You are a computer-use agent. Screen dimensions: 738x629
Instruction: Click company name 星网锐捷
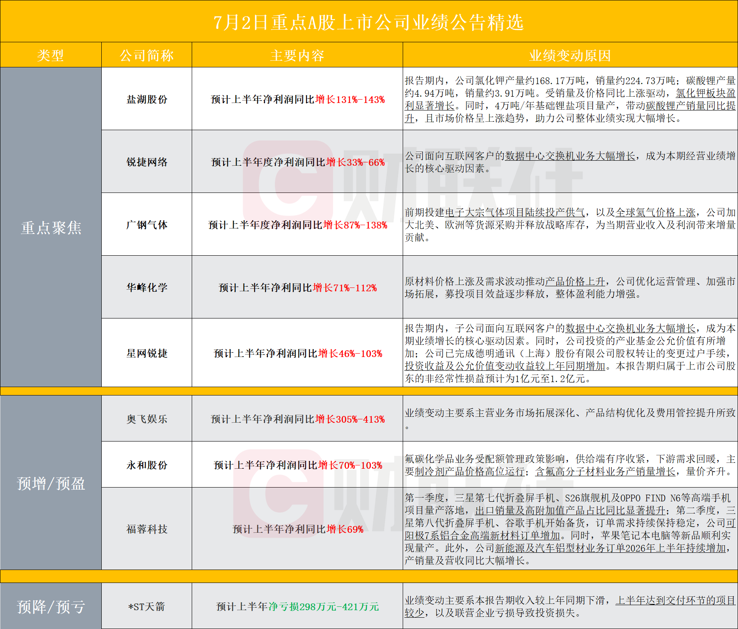coord(147,354)
